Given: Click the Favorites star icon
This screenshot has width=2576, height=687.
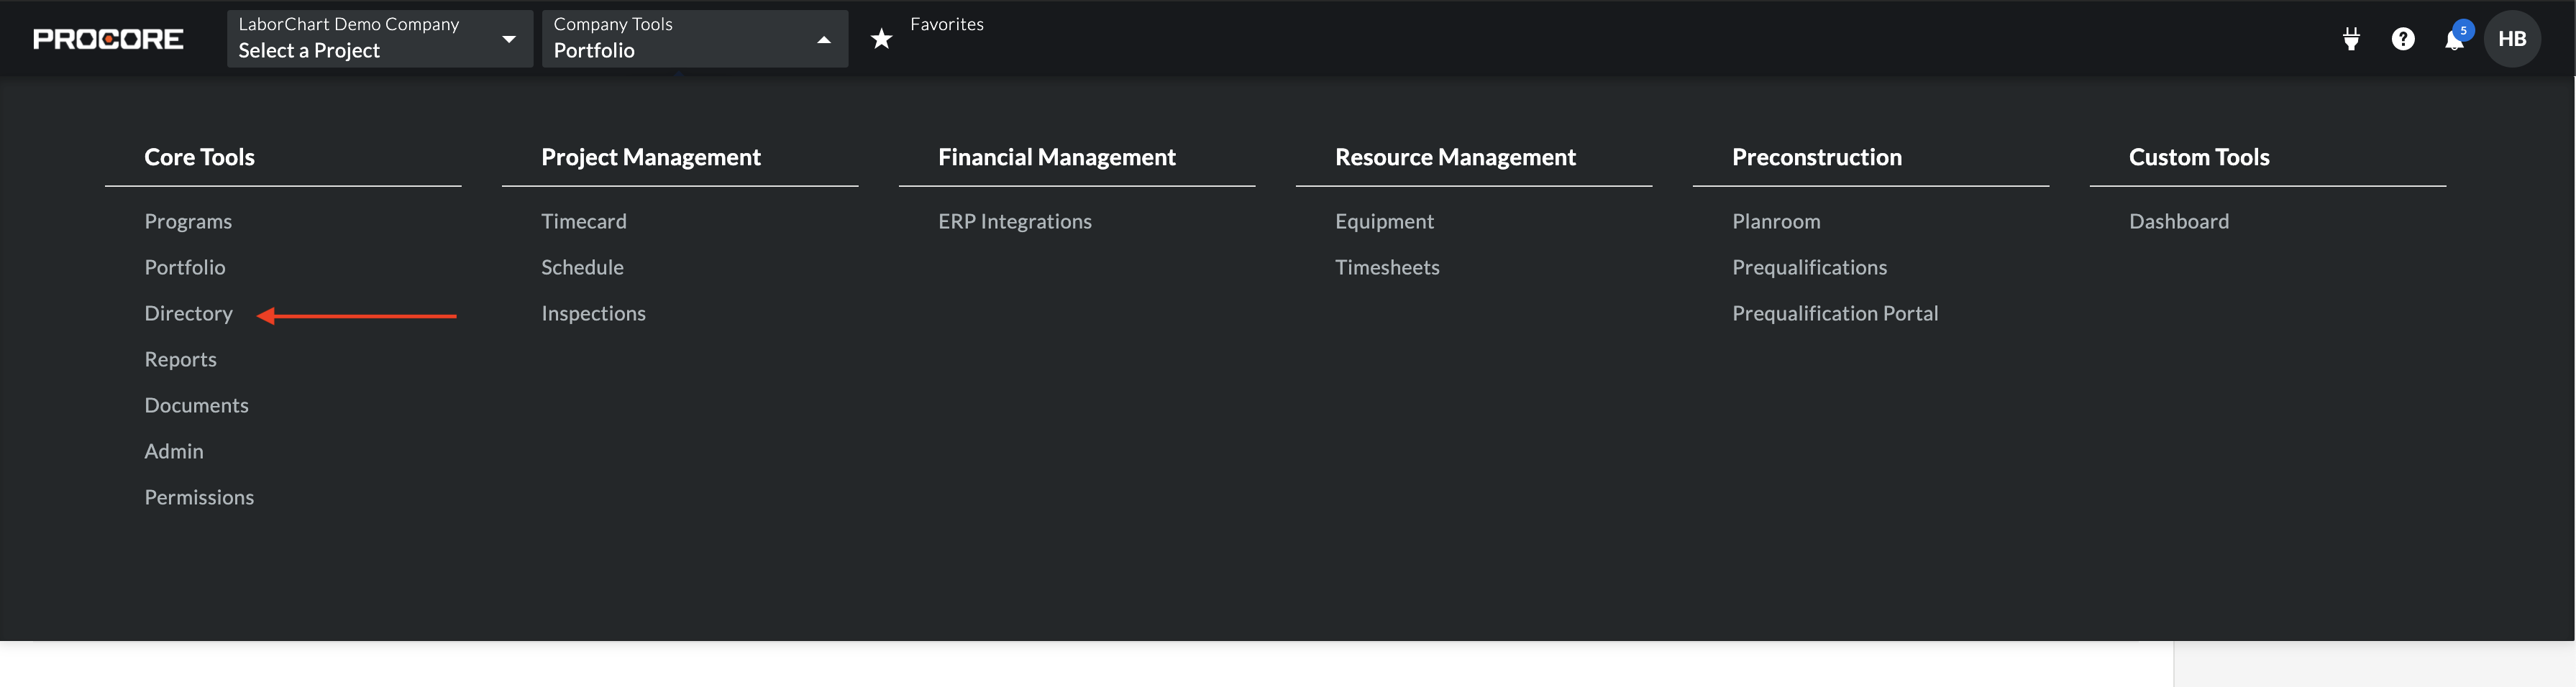Looking at the screenshot, I should tap(881, 39).
